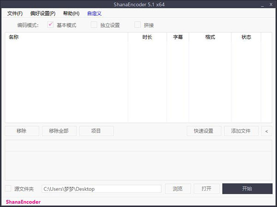
Task: Click the 编码模式 label
Action: 28,25
